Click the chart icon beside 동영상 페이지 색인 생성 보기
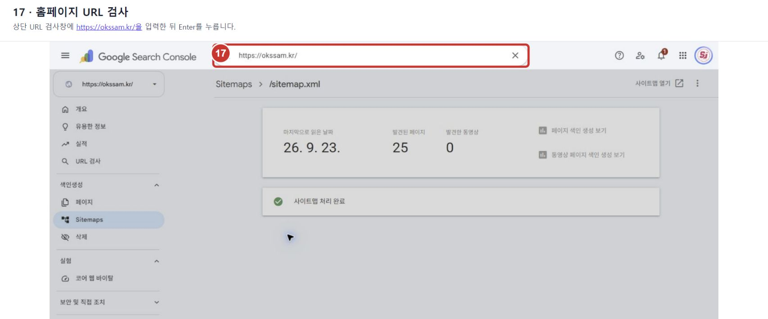 542,155
